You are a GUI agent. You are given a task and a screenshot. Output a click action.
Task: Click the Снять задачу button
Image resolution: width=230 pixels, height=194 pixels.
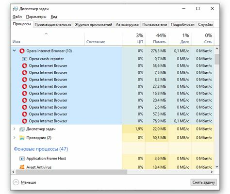coord(204,182)
